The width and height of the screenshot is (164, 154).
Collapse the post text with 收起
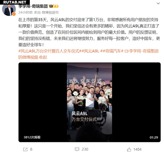pyautogui.click(x=43, y=57)
